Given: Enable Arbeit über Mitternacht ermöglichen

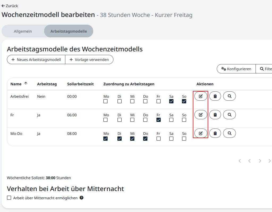Looking at the screenshot, I should coord(9,198).
